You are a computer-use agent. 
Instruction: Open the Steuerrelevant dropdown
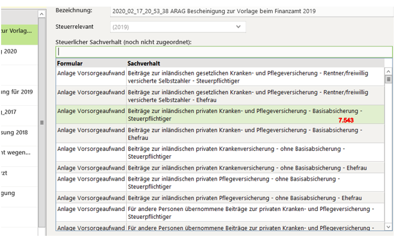[177, 26]
